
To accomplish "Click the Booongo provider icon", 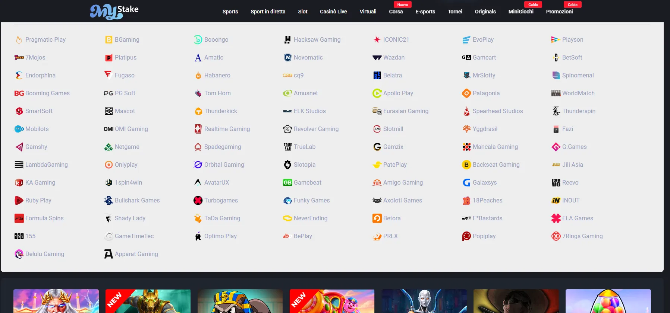I will click(198, 39).
